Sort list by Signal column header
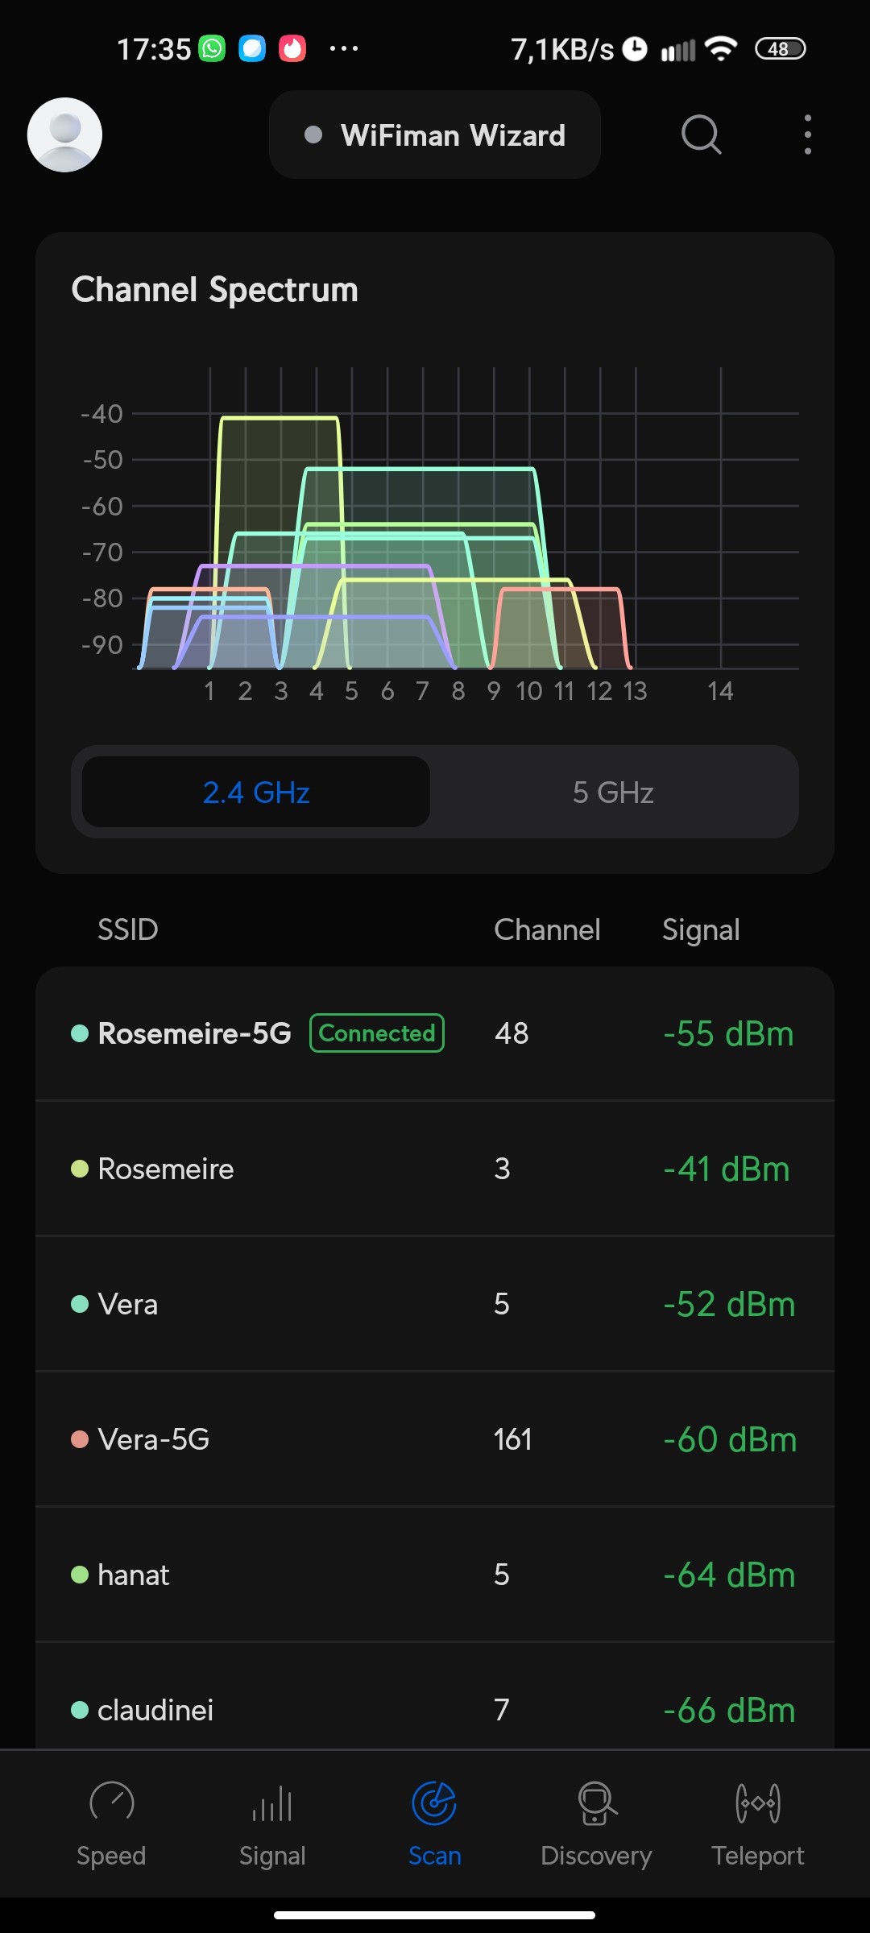The image size is (870, 1933). pyautogui.click(x=701, y=929)
